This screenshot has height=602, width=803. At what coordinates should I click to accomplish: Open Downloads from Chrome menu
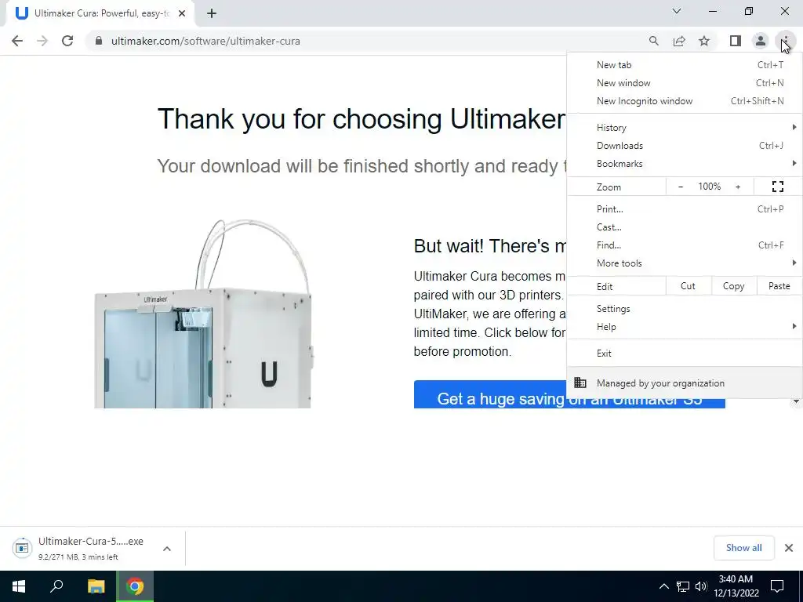(x=684, y=145)
